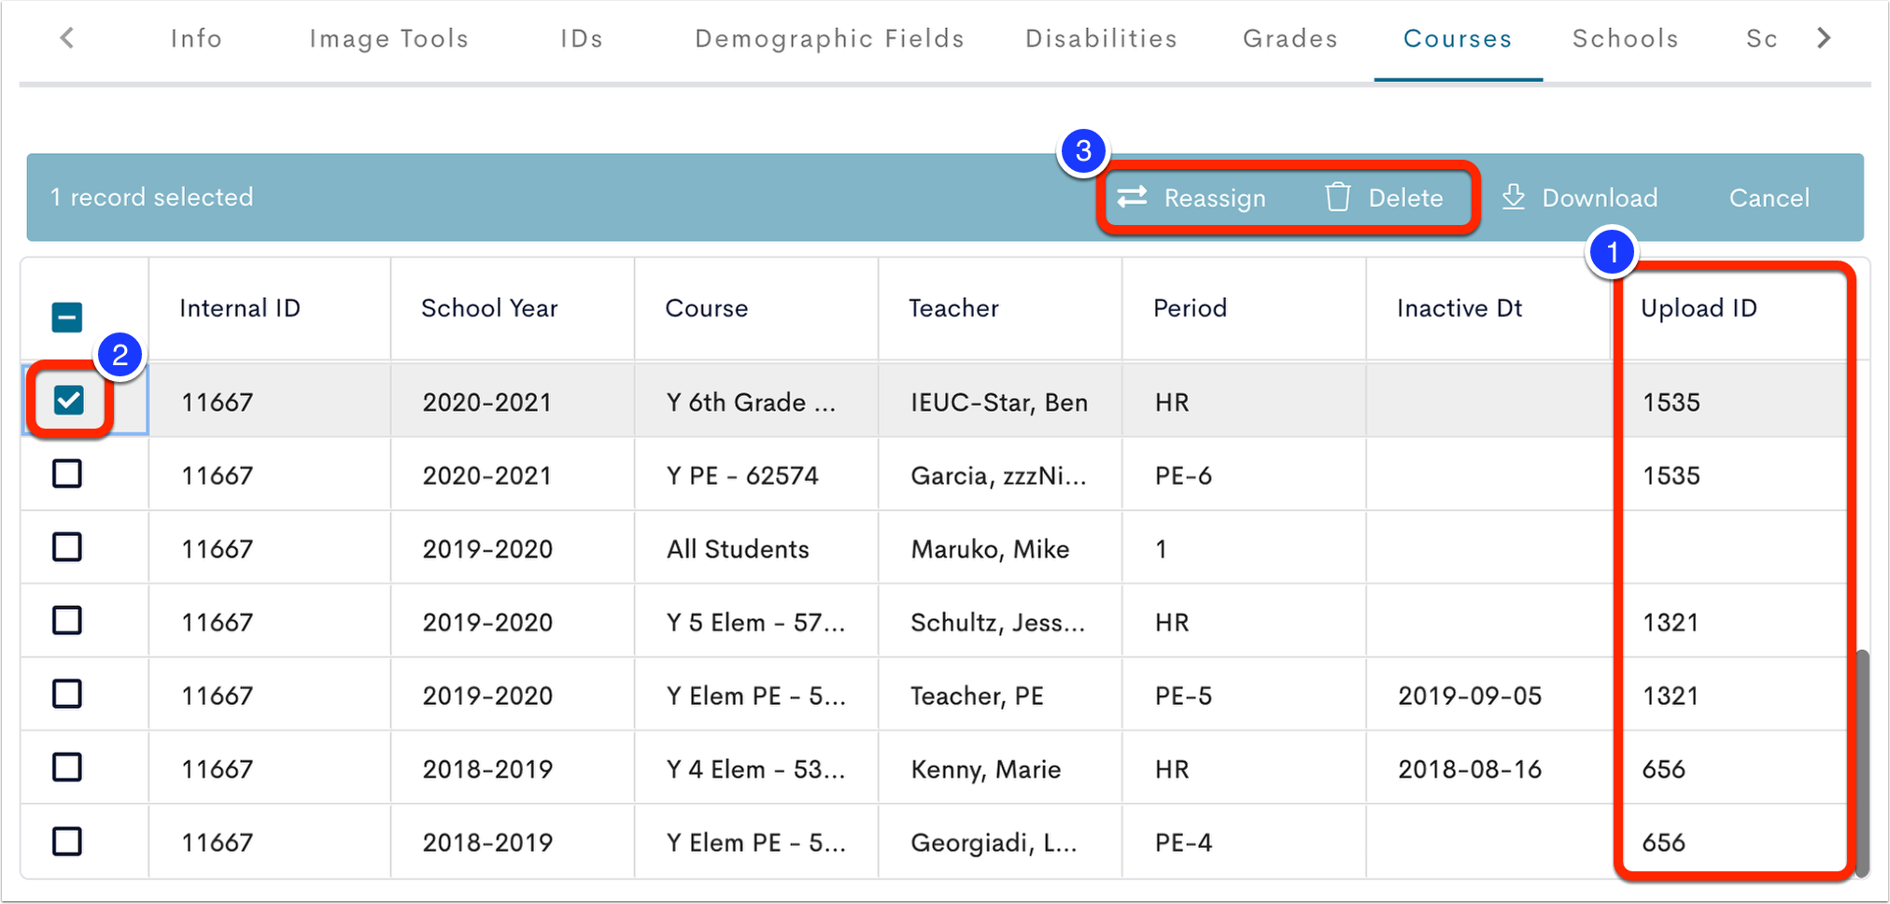Click the 'Schultz, Jess...' teacher cell
Viewport: 1890px width, 904px height.
click(998, 622)
